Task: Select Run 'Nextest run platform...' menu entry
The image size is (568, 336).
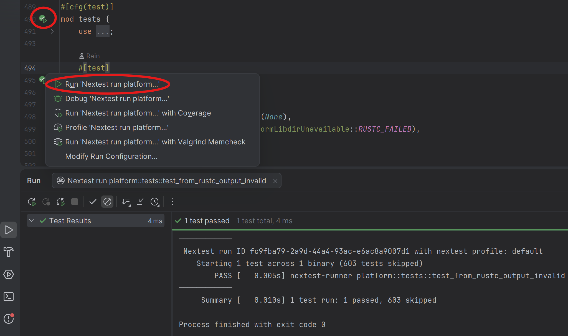Action: click(x=112, y=84)
